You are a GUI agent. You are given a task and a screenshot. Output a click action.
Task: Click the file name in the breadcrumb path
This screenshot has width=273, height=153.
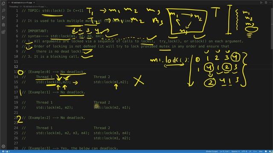(33, 7)
